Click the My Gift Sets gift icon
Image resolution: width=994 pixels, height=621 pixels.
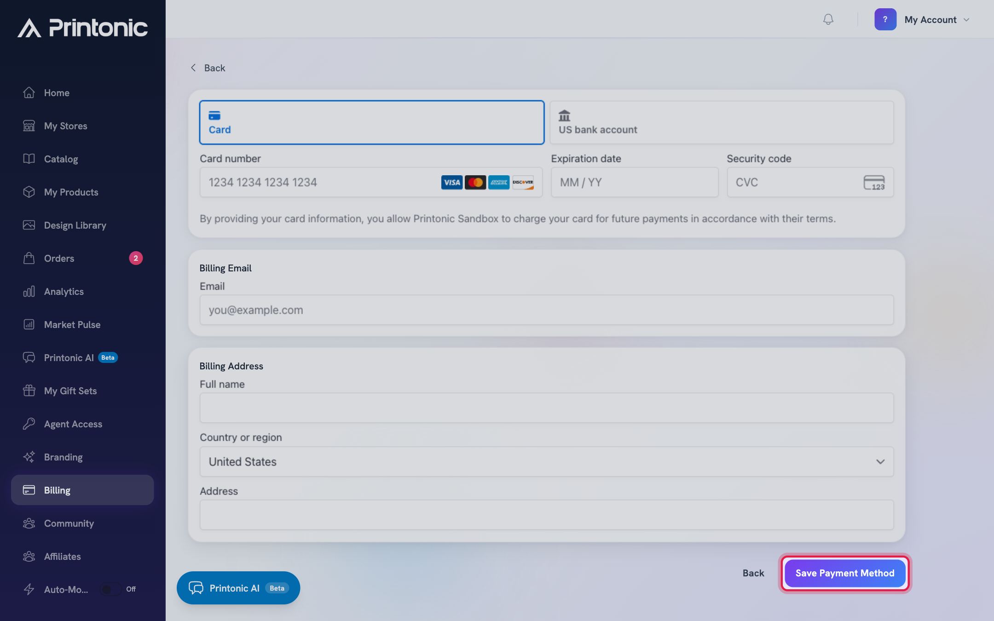[29, 391]
